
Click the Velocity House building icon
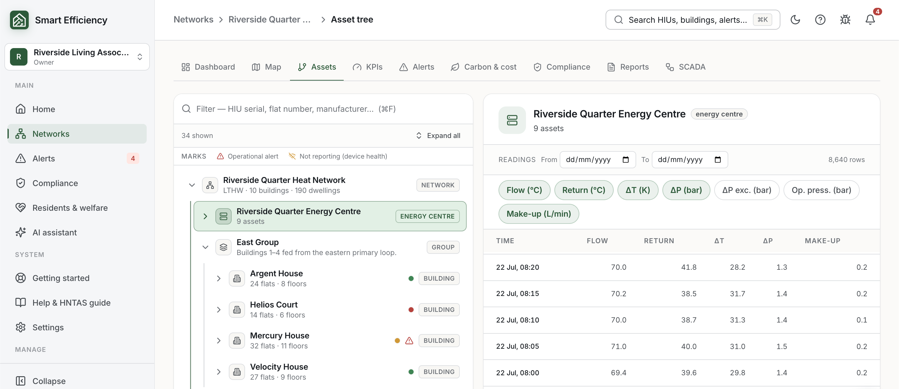(x=237, y=372)
